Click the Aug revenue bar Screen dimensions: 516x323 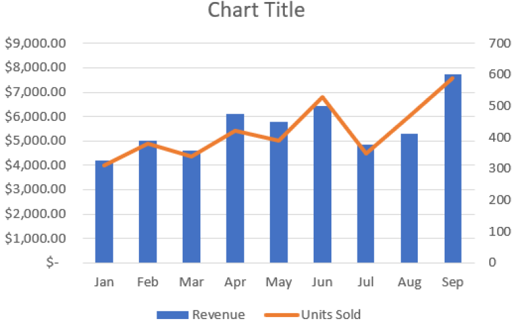[409, 203]
